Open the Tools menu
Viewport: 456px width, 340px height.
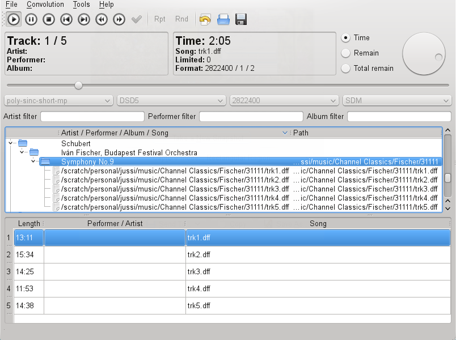[81, 5]
